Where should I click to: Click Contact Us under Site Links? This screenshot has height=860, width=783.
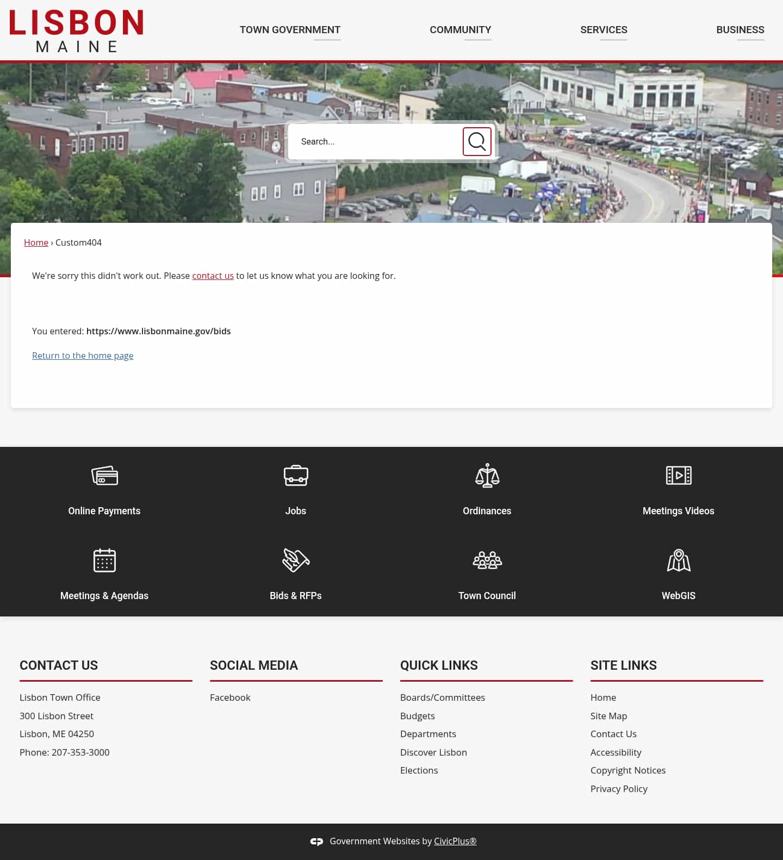coord(613,734)
